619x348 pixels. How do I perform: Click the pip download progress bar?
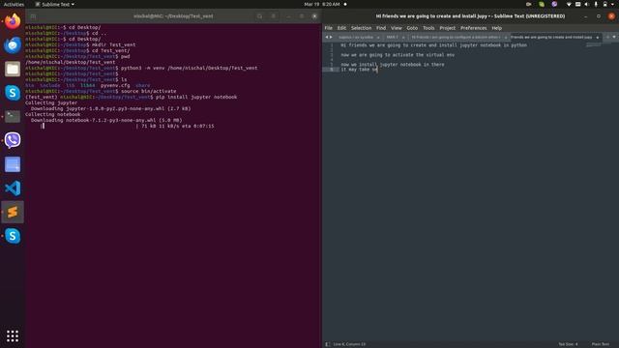(89, 126)
